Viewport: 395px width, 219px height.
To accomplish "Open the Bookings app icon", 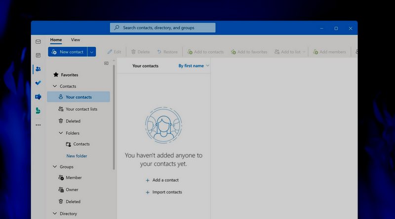I will tap(38, 111).
